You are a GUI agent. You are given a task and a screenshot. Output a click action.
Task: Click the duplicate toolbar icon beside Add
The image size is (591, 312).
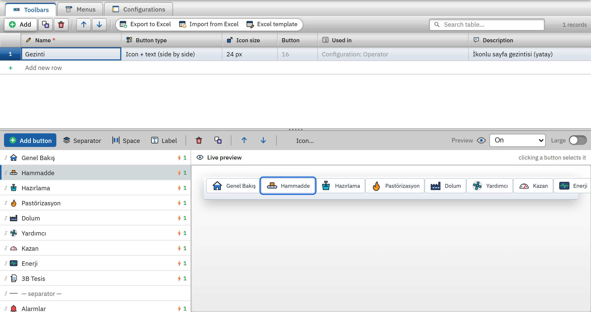point(46,24)
